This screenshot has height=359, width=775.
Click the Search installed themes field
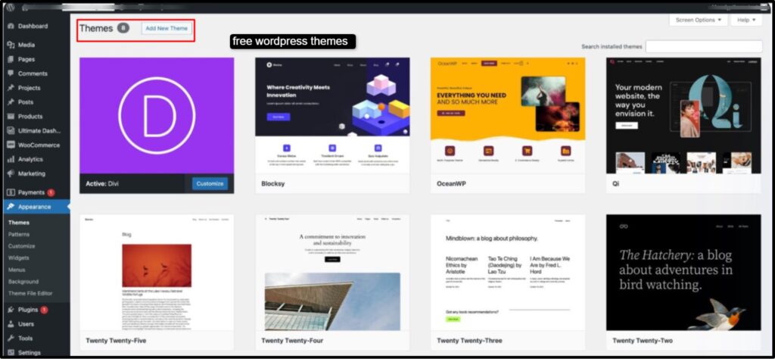click(x=704, y=46)
